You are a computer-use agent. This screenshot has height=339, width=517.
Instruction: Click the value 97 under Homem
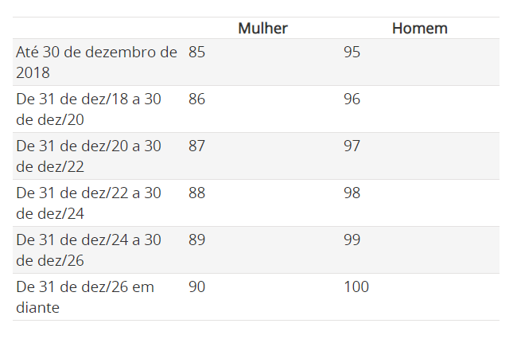click(x=352, y=146)
